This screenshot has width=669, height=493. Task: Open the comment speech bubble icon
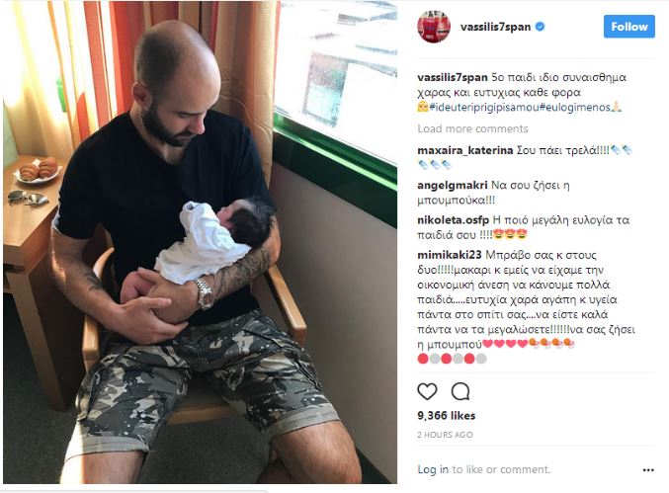(x=460, y=391)
